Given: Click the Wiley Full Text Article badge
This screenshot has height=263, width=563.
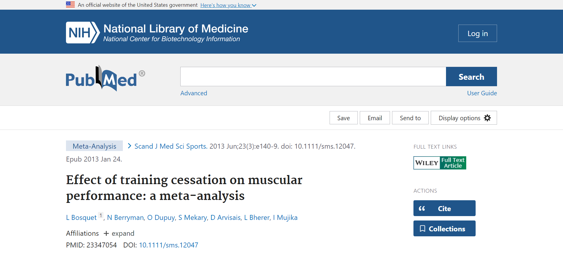Looking at the screenshot, I should 440,163.
